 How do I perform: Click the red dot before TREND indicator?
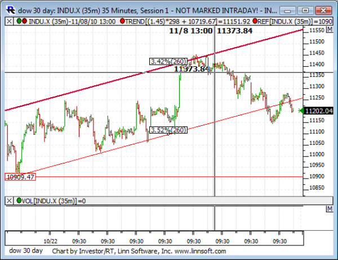122,21
